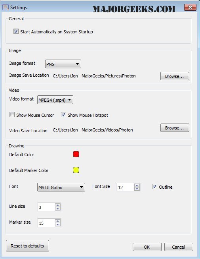Image resolution: width=200 pixels, height=259 pixels.
Task: Browse for Image Save Location
Action: 175,76
